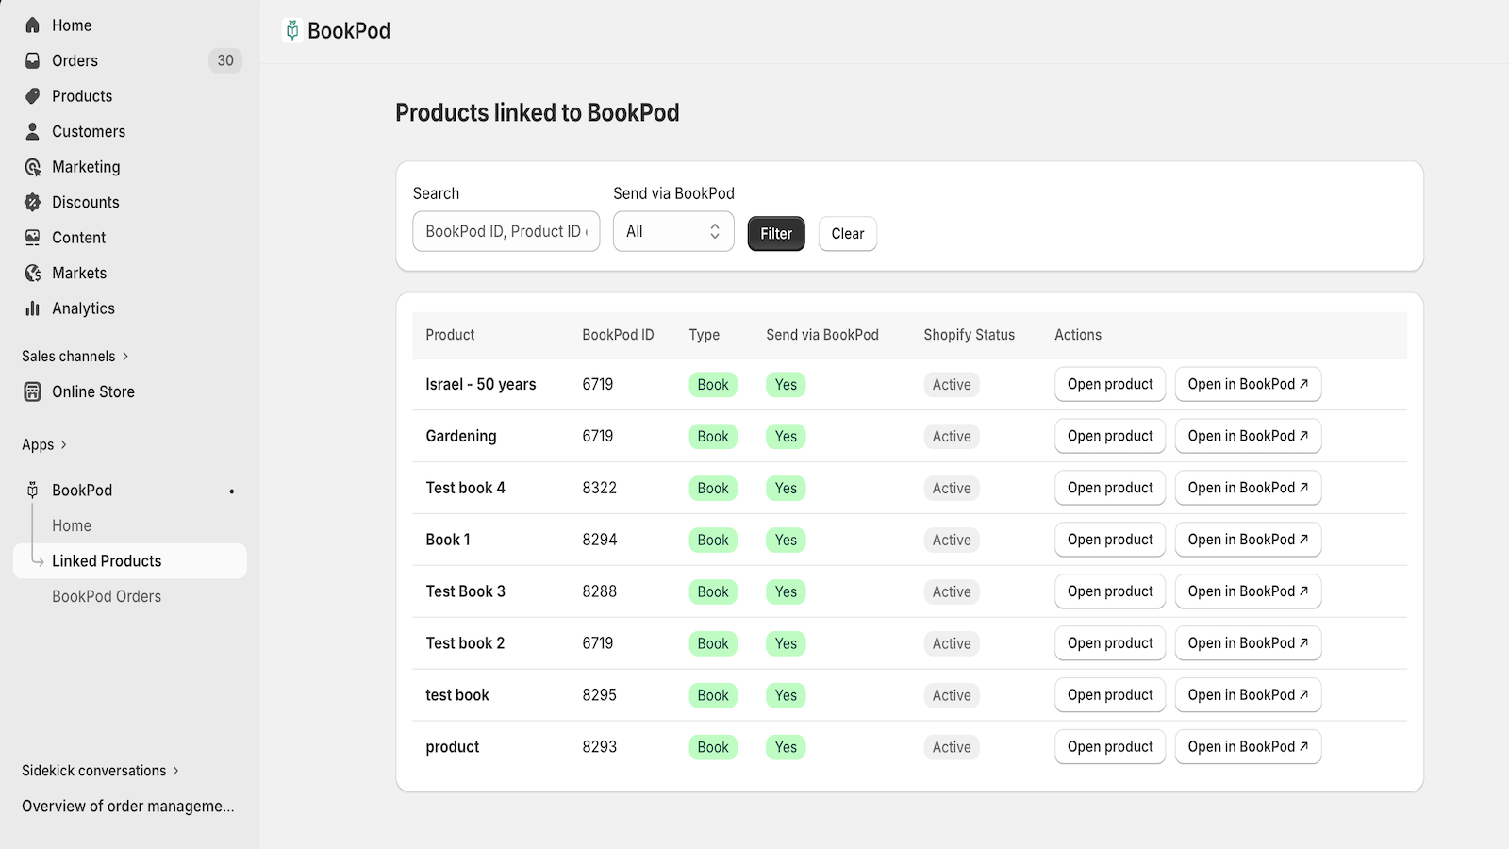The height and width of the screenshot is (849, 1509).
Task: Click the Content image icon
Action: [33, 238]
